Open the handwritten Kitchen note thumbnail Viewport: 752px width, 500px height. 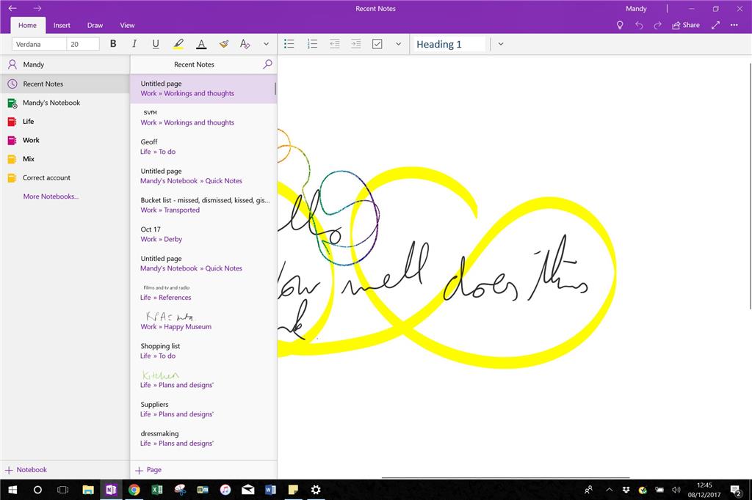[203, 380]
